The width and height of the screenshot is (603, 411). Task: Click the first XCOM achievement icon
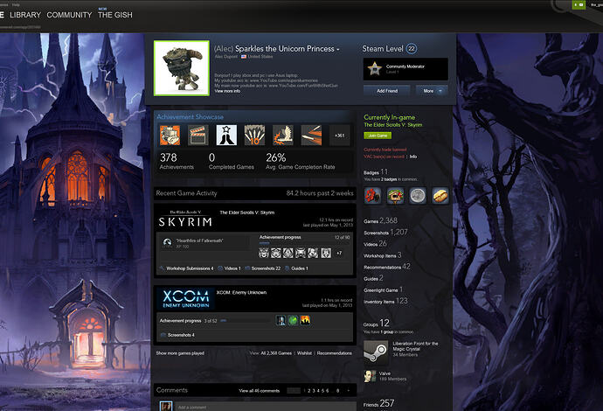pyautogui.click(x=281, y=320)
